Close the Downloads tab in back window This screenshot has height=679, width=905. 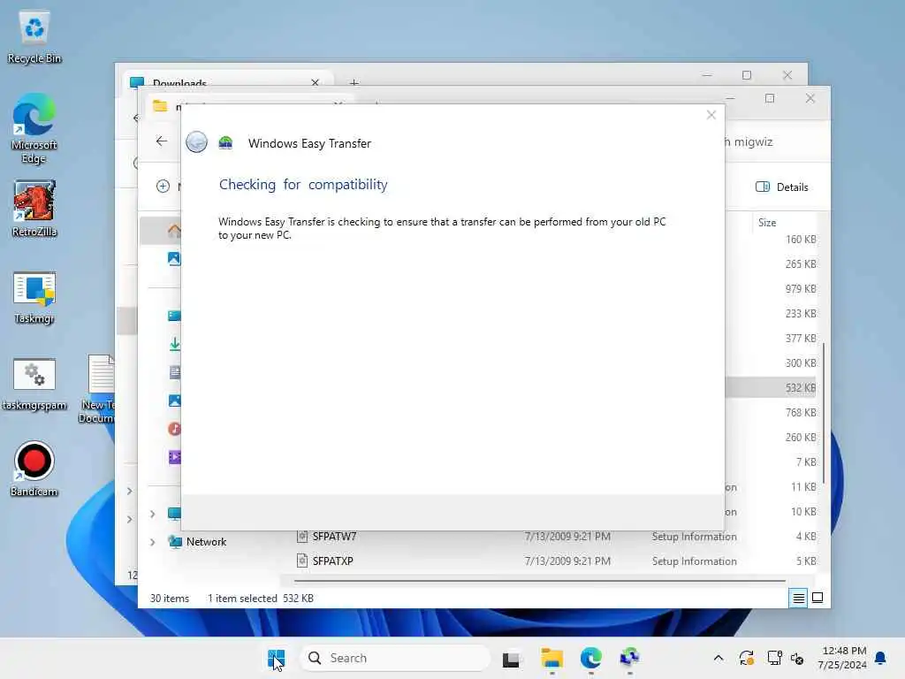316,82
